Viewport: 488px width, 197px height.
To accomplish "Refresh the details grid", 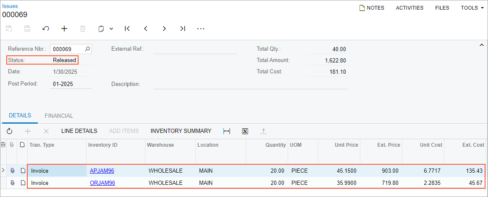I will click(9, 131).
